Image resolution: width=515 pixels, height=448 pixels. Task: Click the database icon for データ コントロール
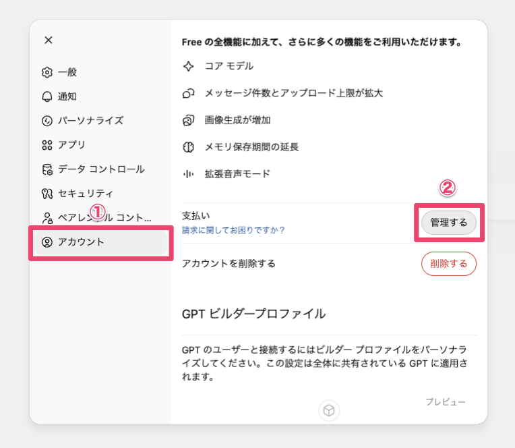(x=47, y=169)
